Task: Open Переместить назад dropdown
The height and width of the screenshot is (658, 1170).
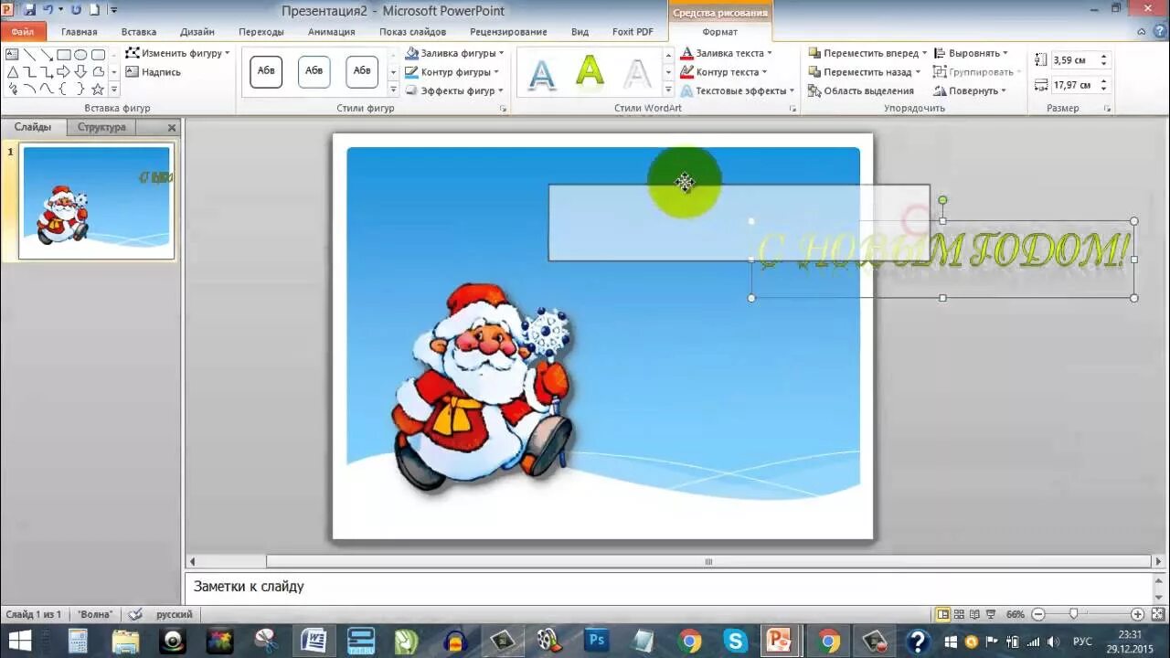Action: (x=865, y=72)
